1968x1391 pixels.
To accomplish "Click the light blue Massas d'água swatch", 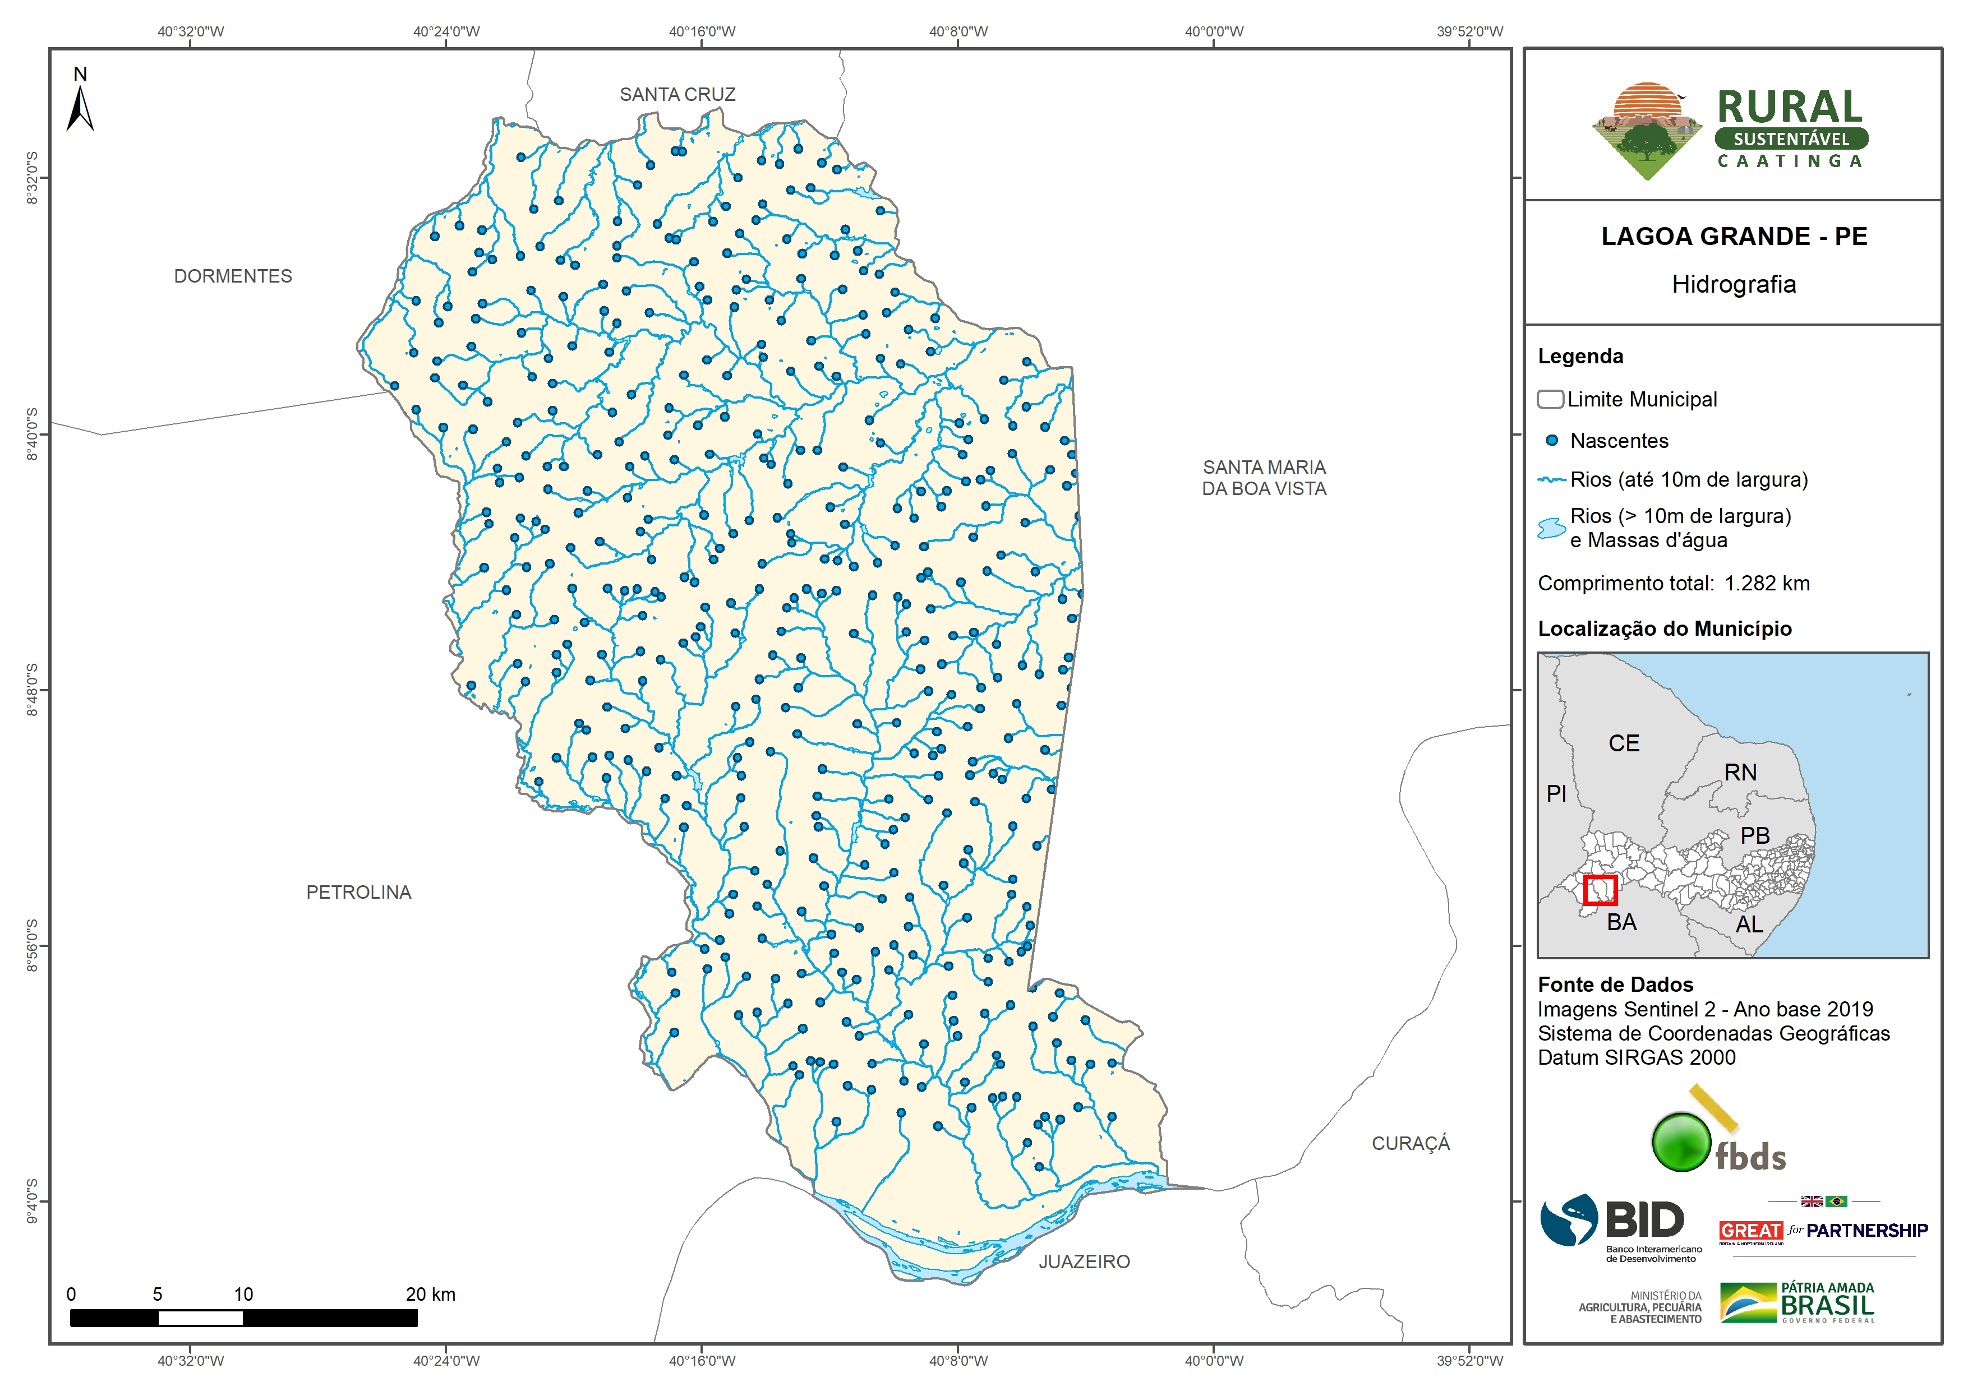I will coord(1551,528).
